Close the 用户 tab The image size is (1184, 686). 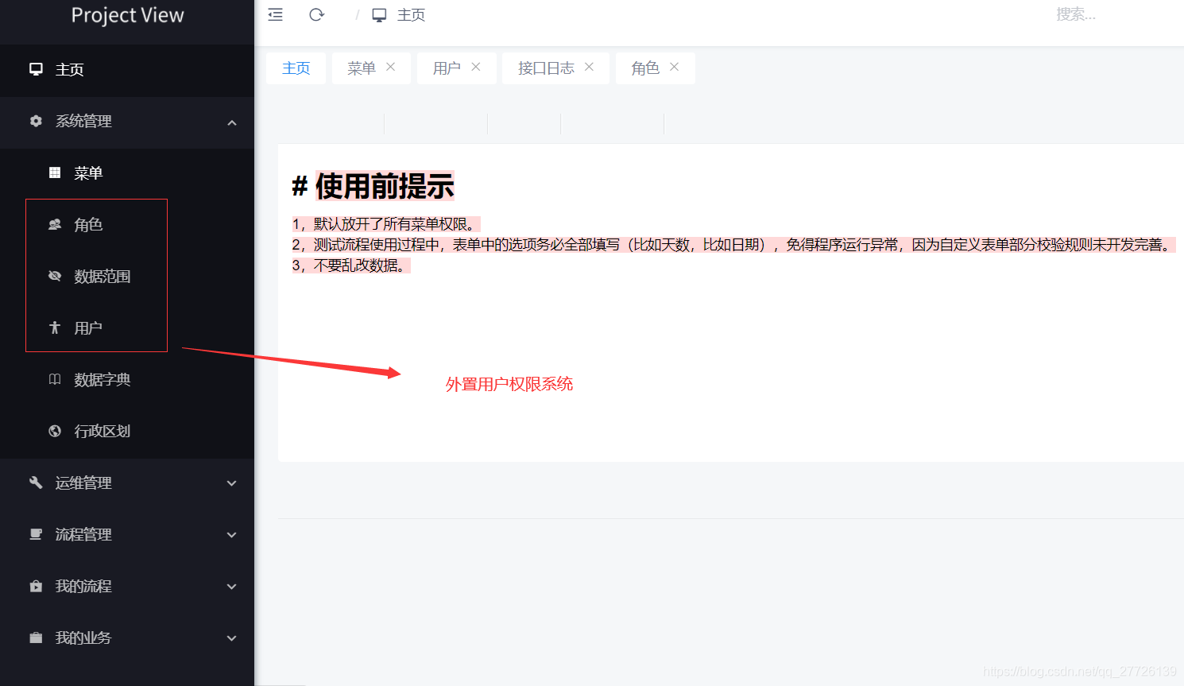pyautogui.click(x=476, y=67)
